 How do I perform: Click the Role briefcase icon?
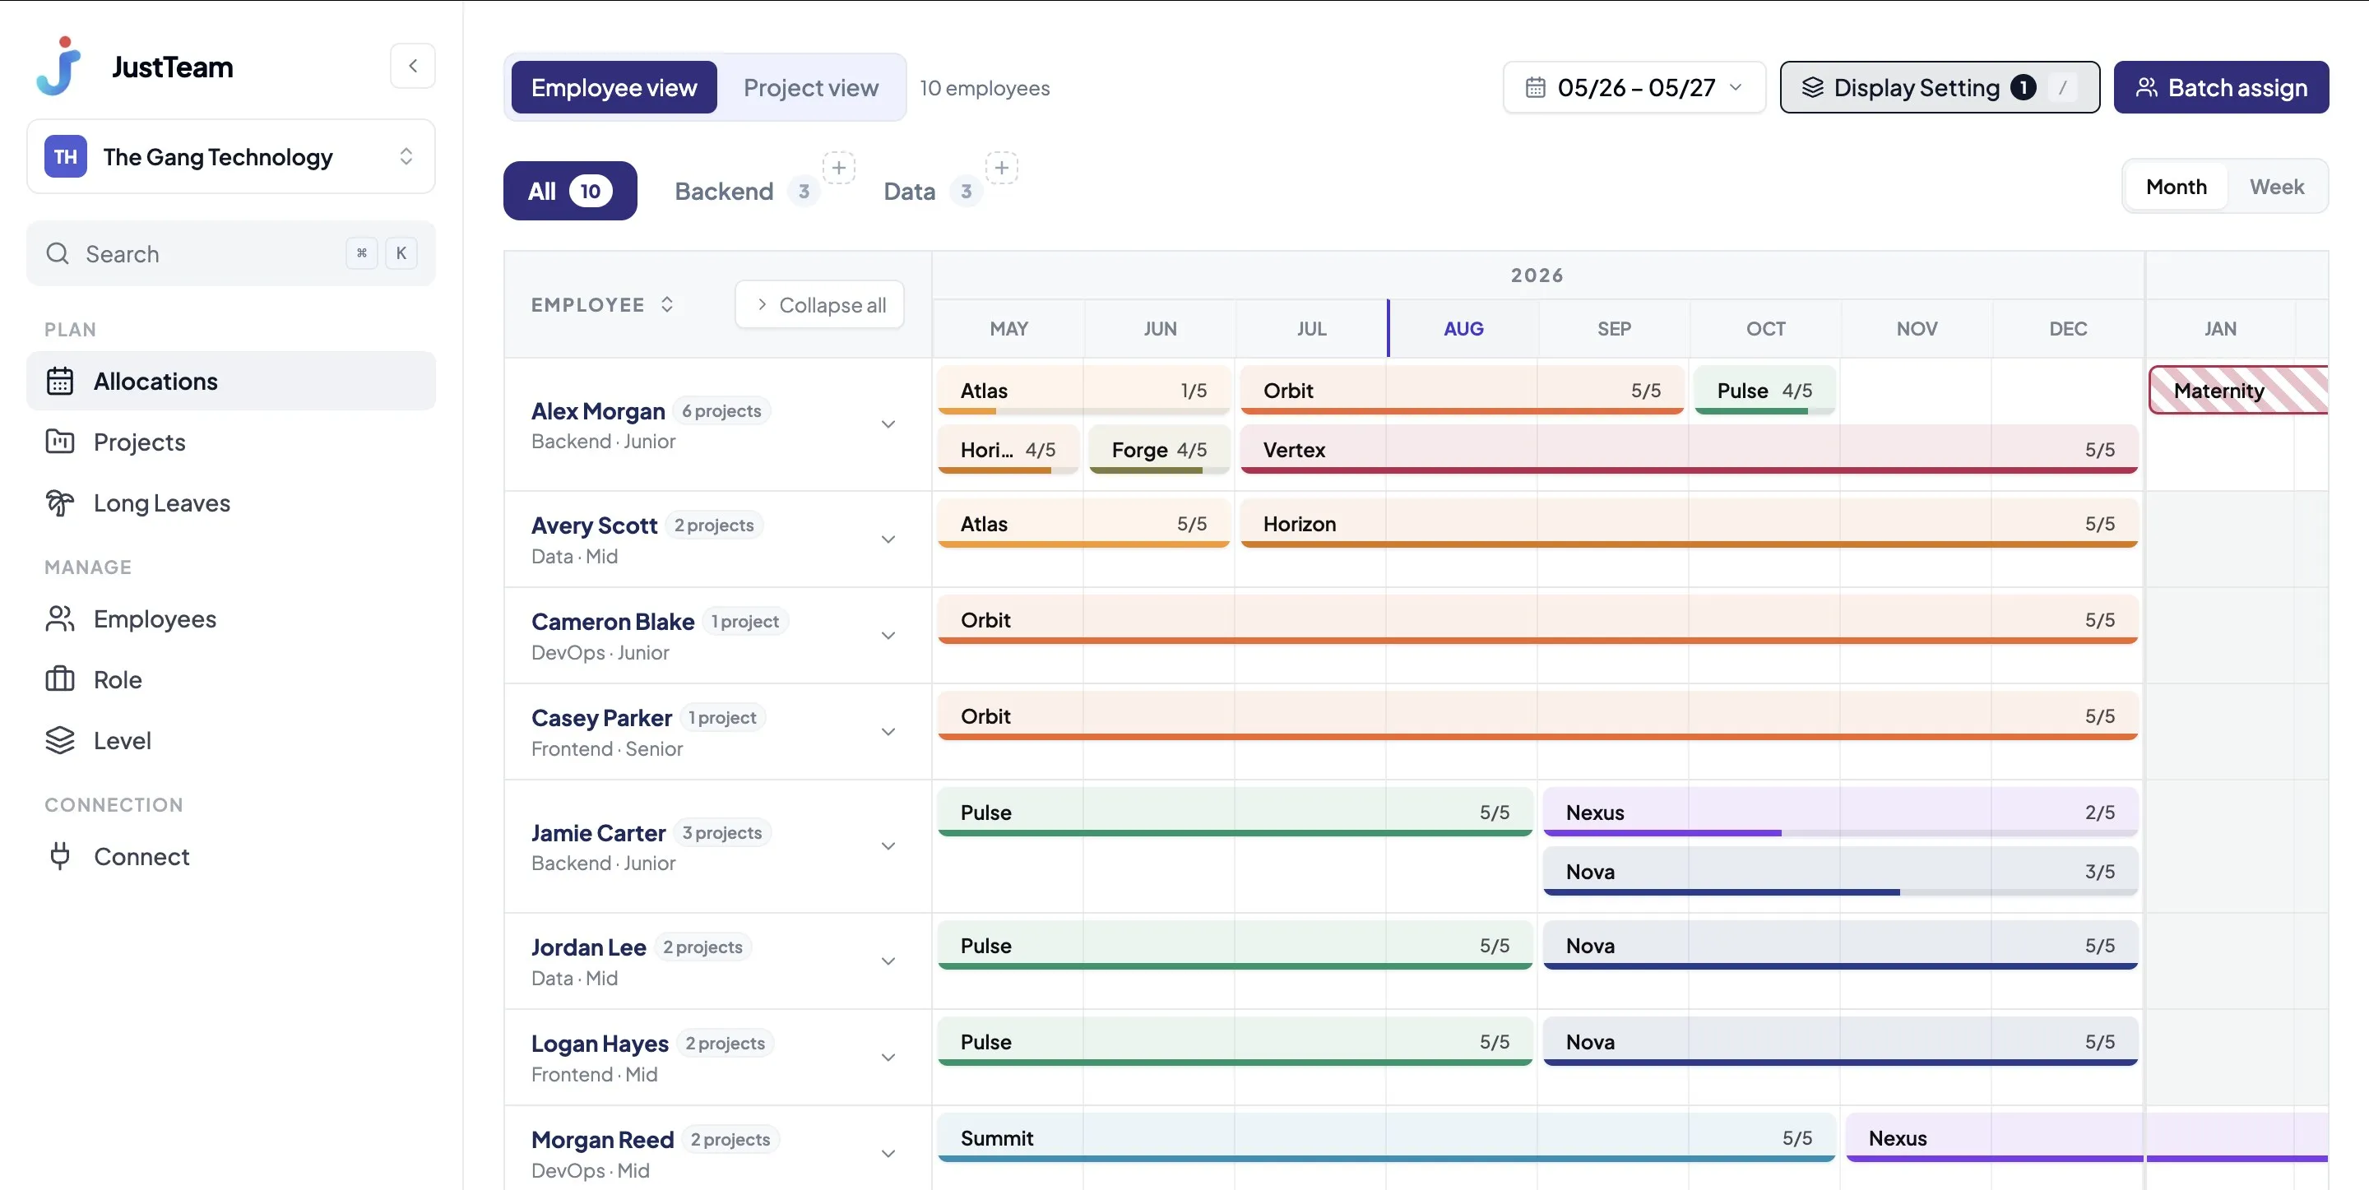point(60,678)
